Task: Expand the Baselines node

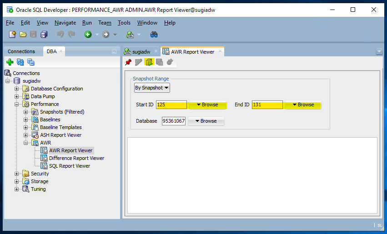Action: [25, 119]
